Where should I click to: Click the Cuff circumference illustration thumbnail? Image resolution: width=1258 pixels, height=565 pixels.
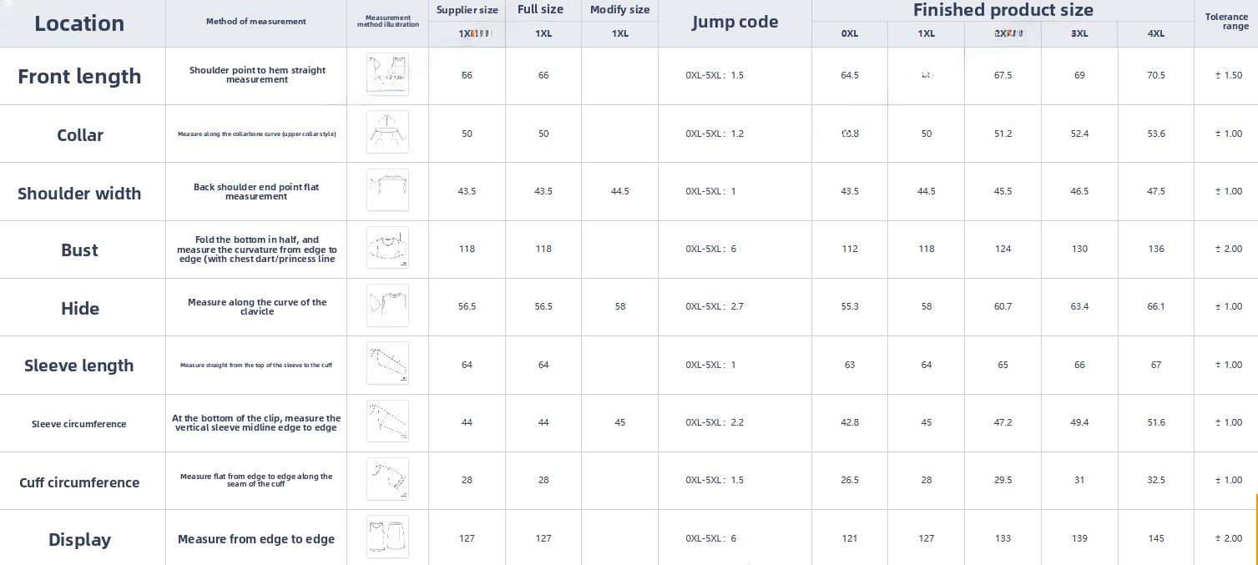point(387,479)
